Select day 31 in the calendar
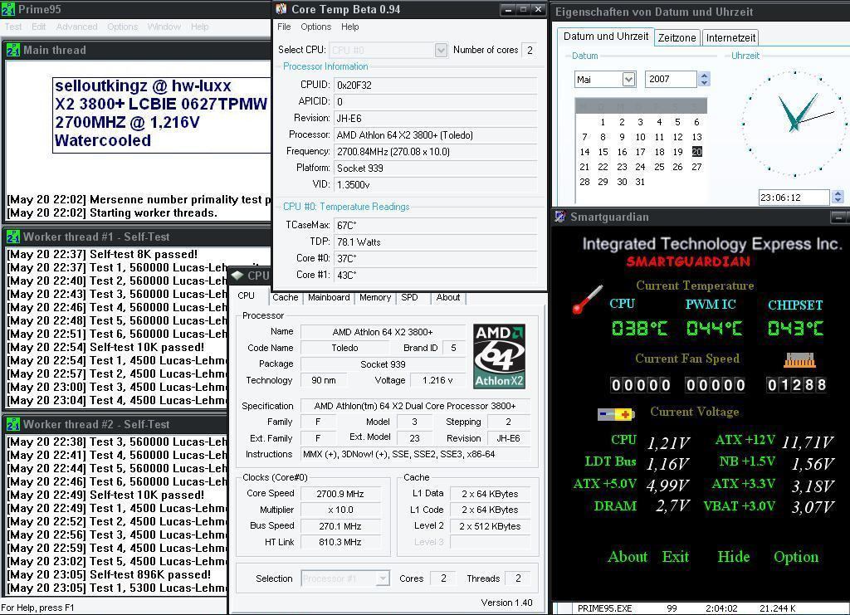Viewport: 850px width, 615px height. (x=640, y=182)
